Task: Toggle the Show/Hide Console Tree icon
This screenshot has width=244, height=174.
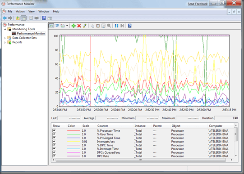Action: 23,18
